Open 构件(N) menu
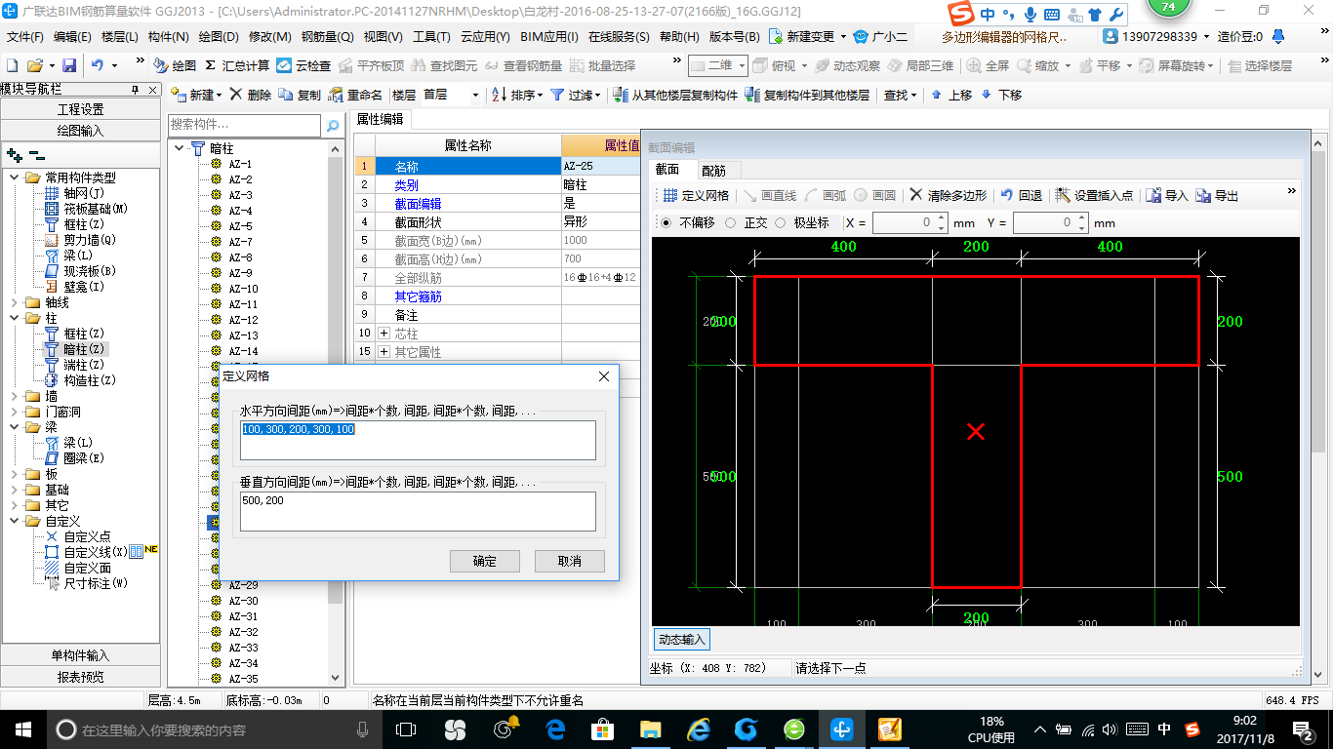This screenshot has height=749, width=1333. 168,36
